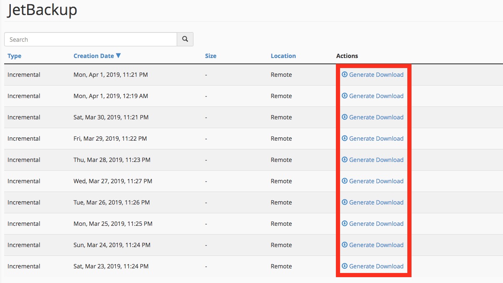Click Remote in the Mar 26 row

(x=281, y=202)
